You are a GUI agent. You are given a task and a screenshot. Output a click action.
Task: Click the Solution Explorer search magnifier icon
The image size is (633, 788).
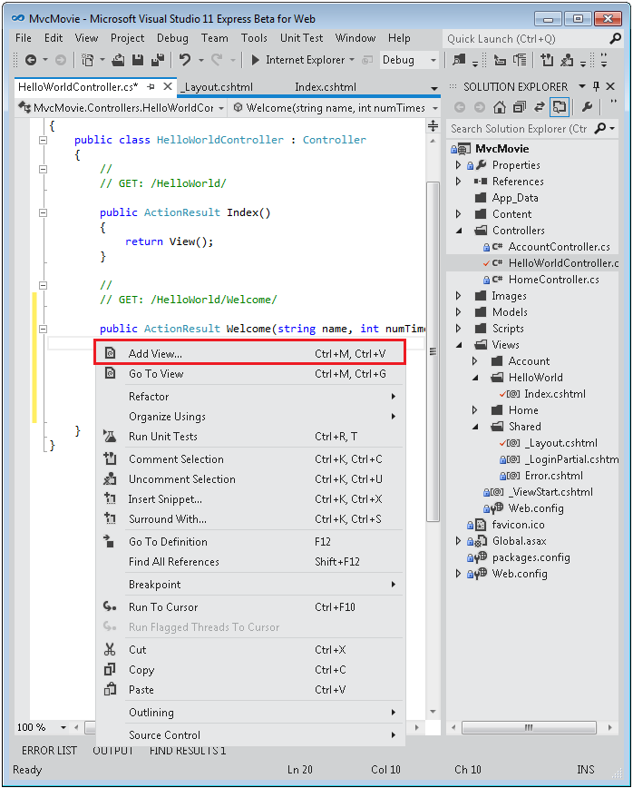point(599,129)
